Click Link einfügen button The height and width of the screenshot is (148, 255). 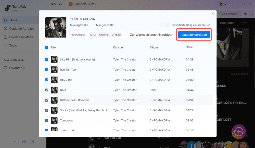point(228,14)
